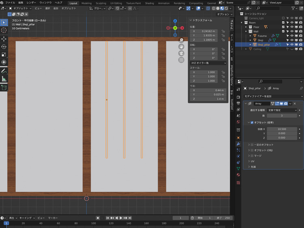Viewport: 304px width, 228px height.
Task: Toggle camera view icon in viewport
Action: click(x=181, y=53)
